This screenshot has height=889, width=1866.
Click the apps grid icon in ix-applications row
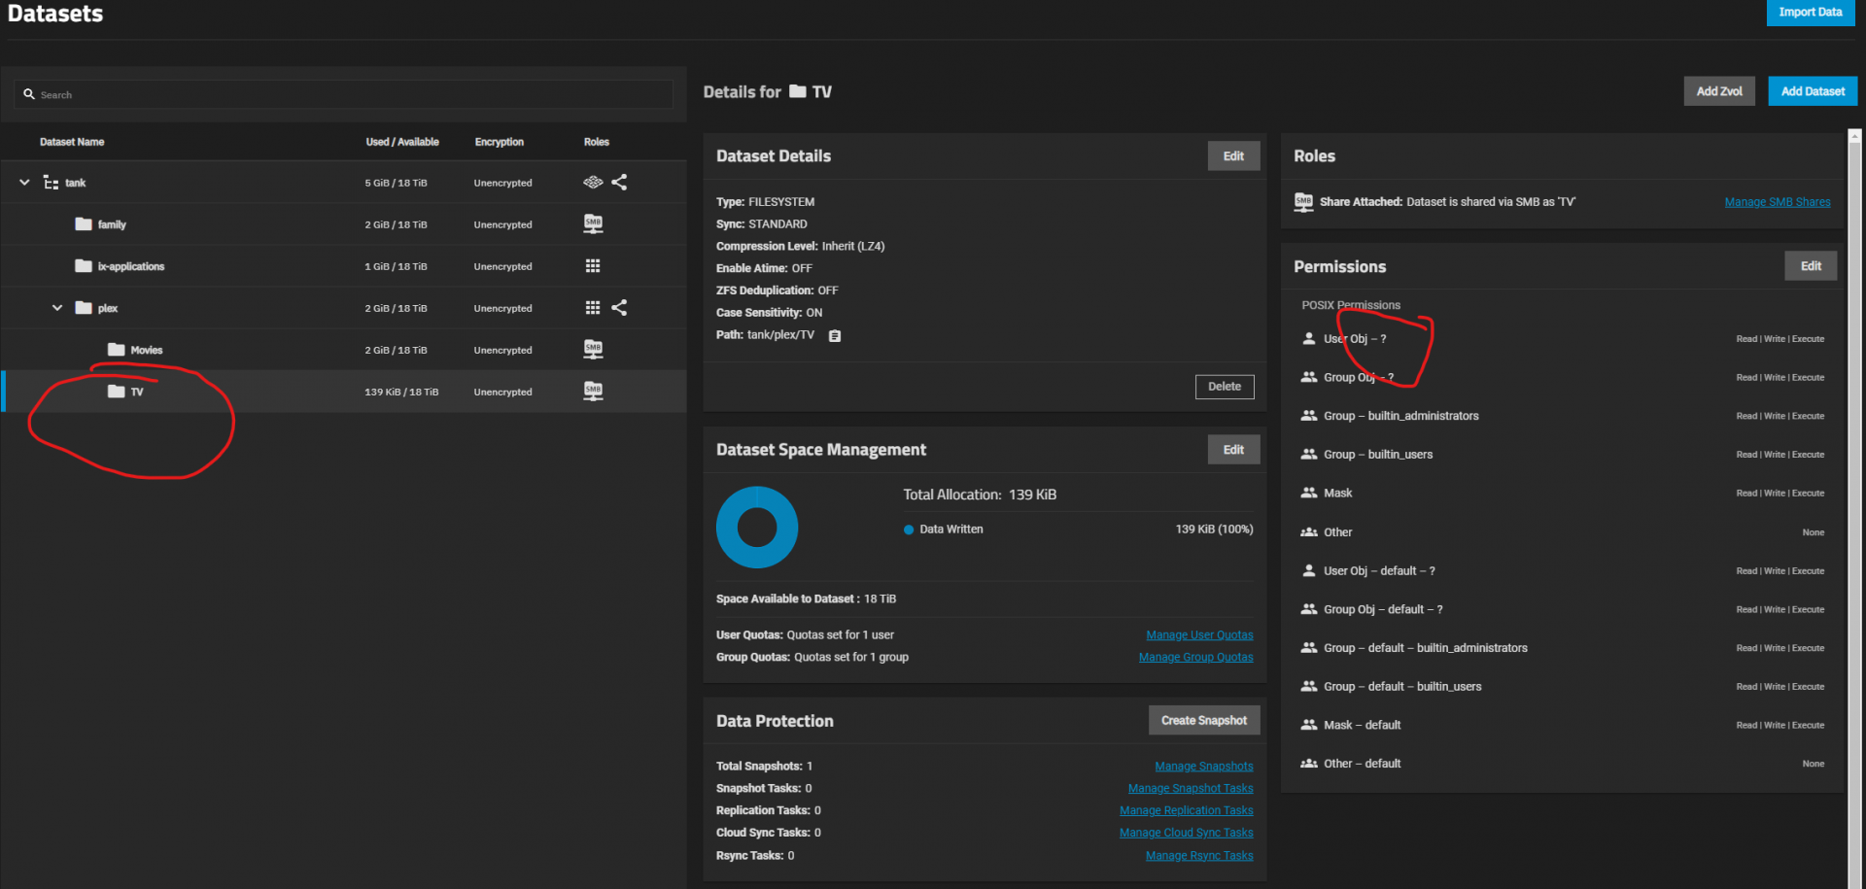593,266
